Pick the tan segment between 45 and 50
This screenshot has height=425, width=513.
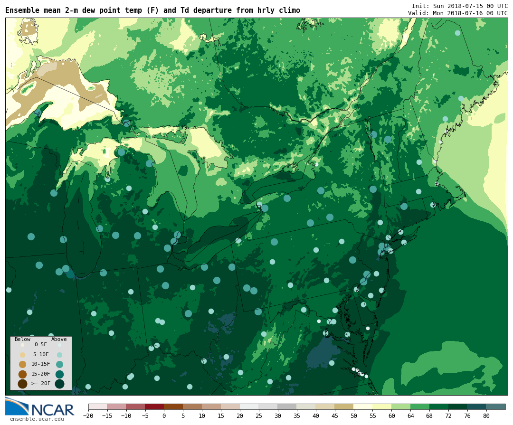tap(344, 406)
